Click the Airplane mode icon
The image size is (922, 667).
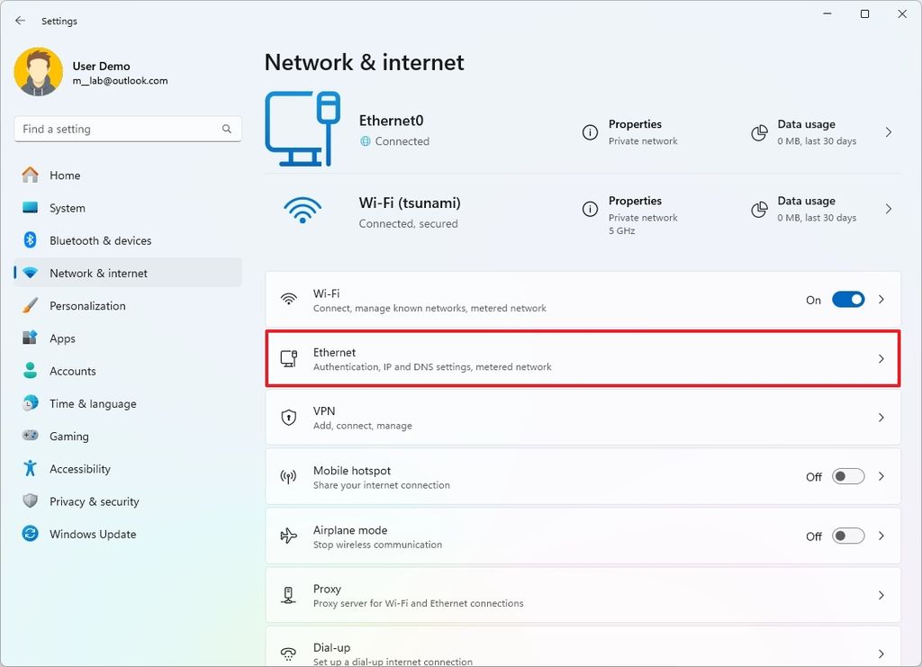[289, 536]
